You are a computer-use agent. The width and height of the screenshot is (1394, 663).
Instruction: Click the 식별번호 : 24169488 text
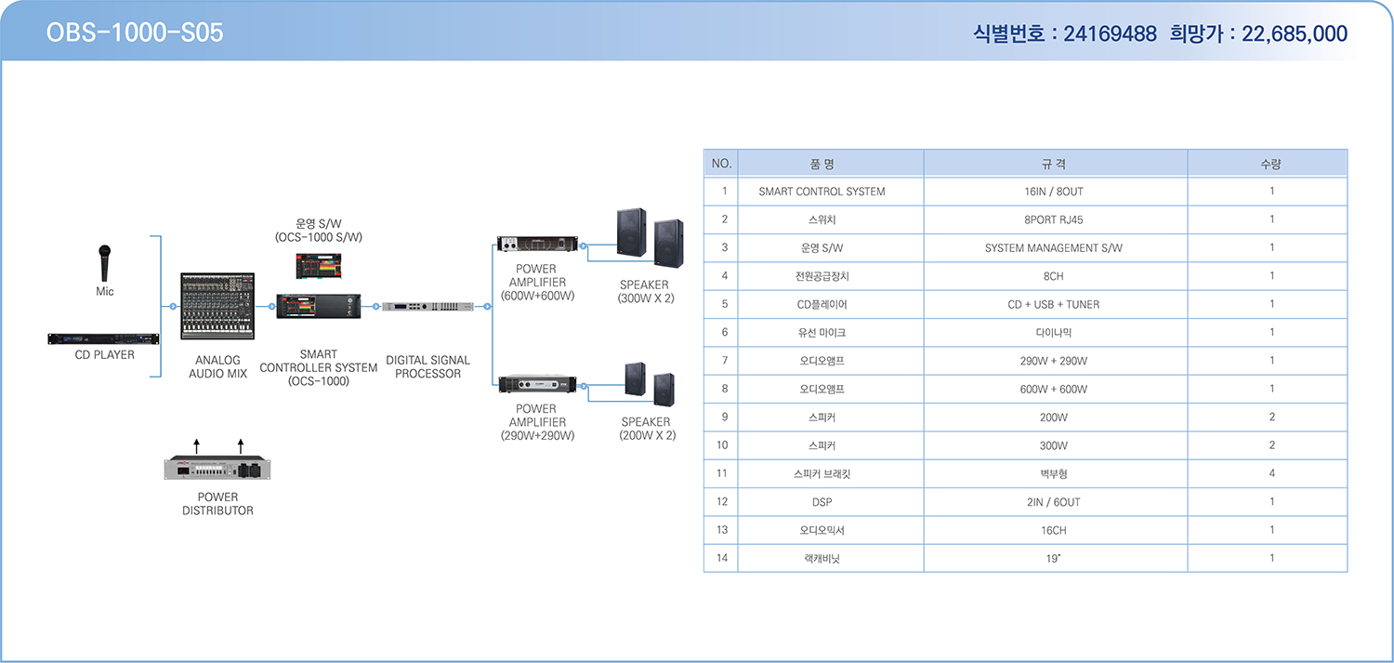[1064, 33]
